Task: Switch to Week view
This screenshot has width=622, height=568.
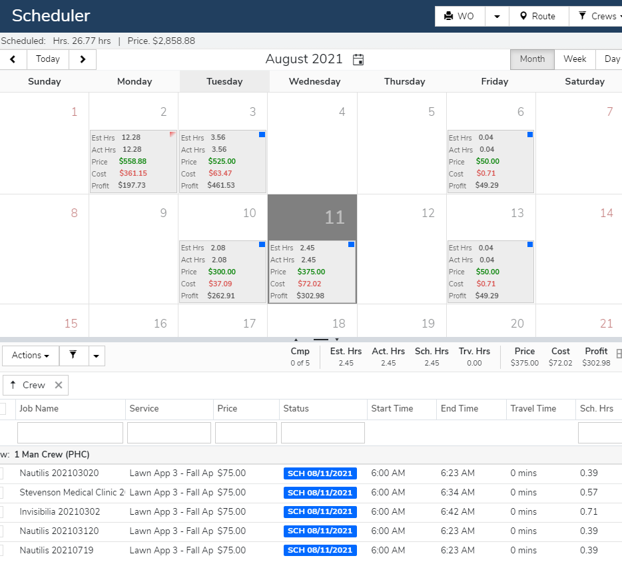Action: tap(575, 59)
